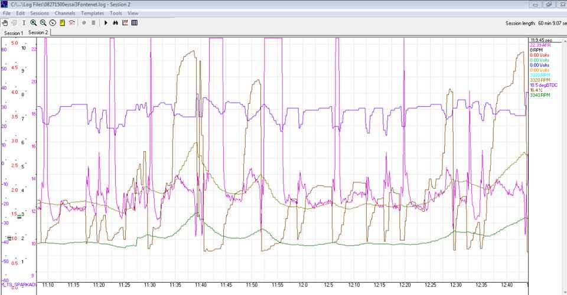Viewport: 567px width, 295px height.
Task: Click the red 0.00 Volts legend entry
Action: coord(539,55)
